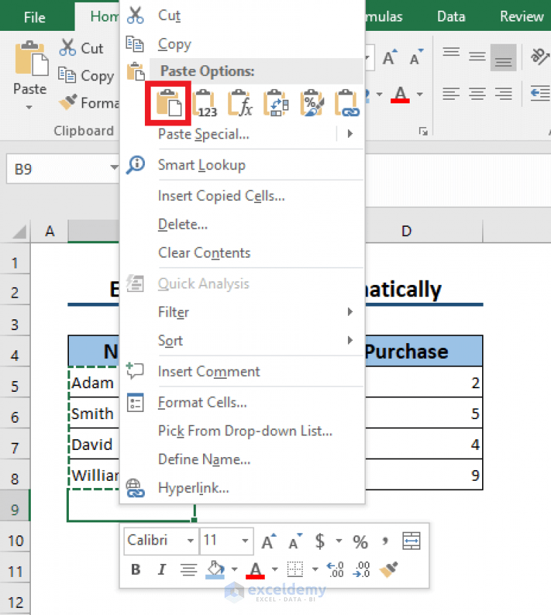Open Calibri font dropdown in mini toolbar
This screenshot has width=551, height=615.
coord(190,541)
